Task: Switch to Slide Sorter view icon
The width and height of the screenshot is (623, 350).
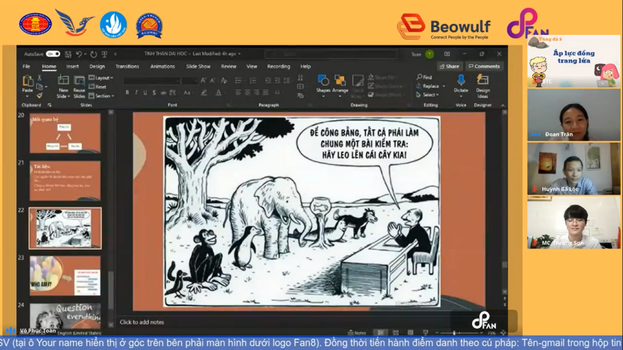Action: pos(395,332)
